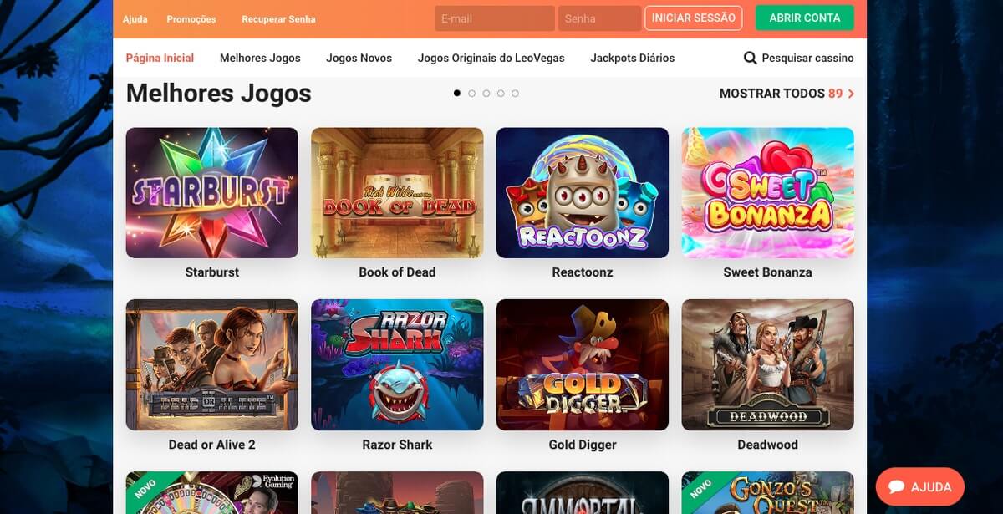
Task: Click the Iniciar Sessão button
Action: (694, 18)
